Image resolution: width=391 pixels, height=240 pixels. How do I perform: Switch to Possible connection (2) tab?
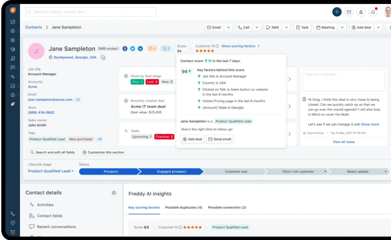tap(227, 207)
